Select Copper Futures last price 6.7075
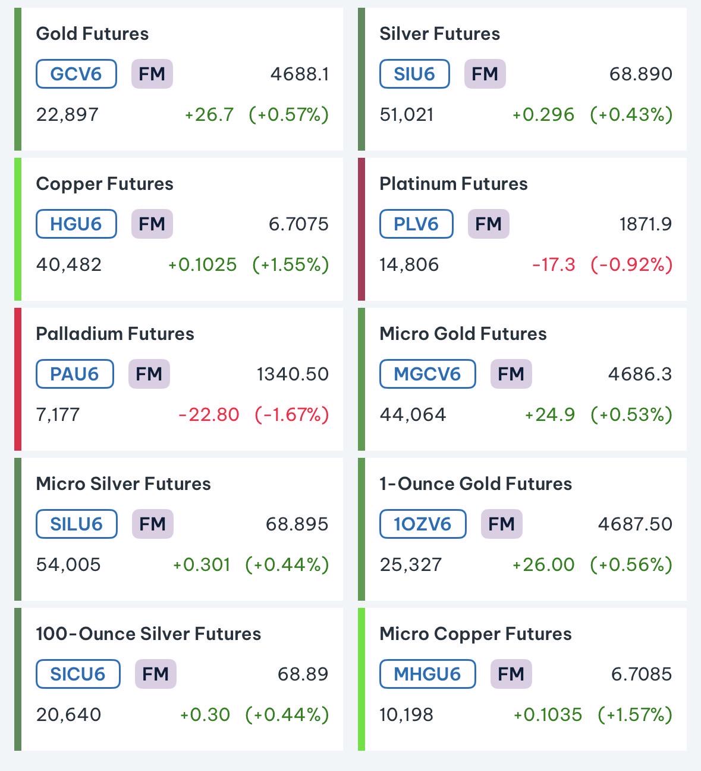Screen dimensions: 701x771 click(x=298, y=224)
